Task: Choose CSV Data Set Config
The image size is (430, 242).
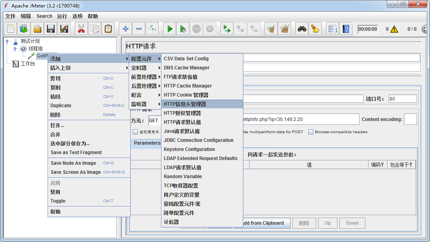Action: (x=202, y=59)
